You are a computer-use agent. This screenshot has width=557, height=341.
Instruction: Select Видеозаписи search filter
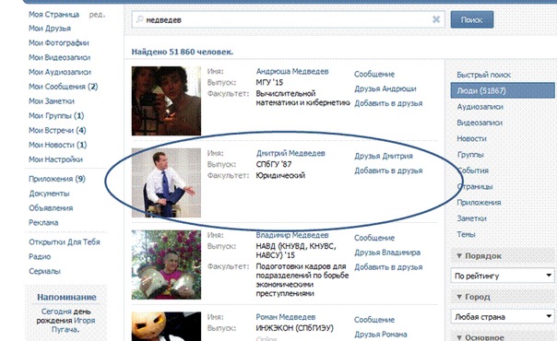point(480,123)
